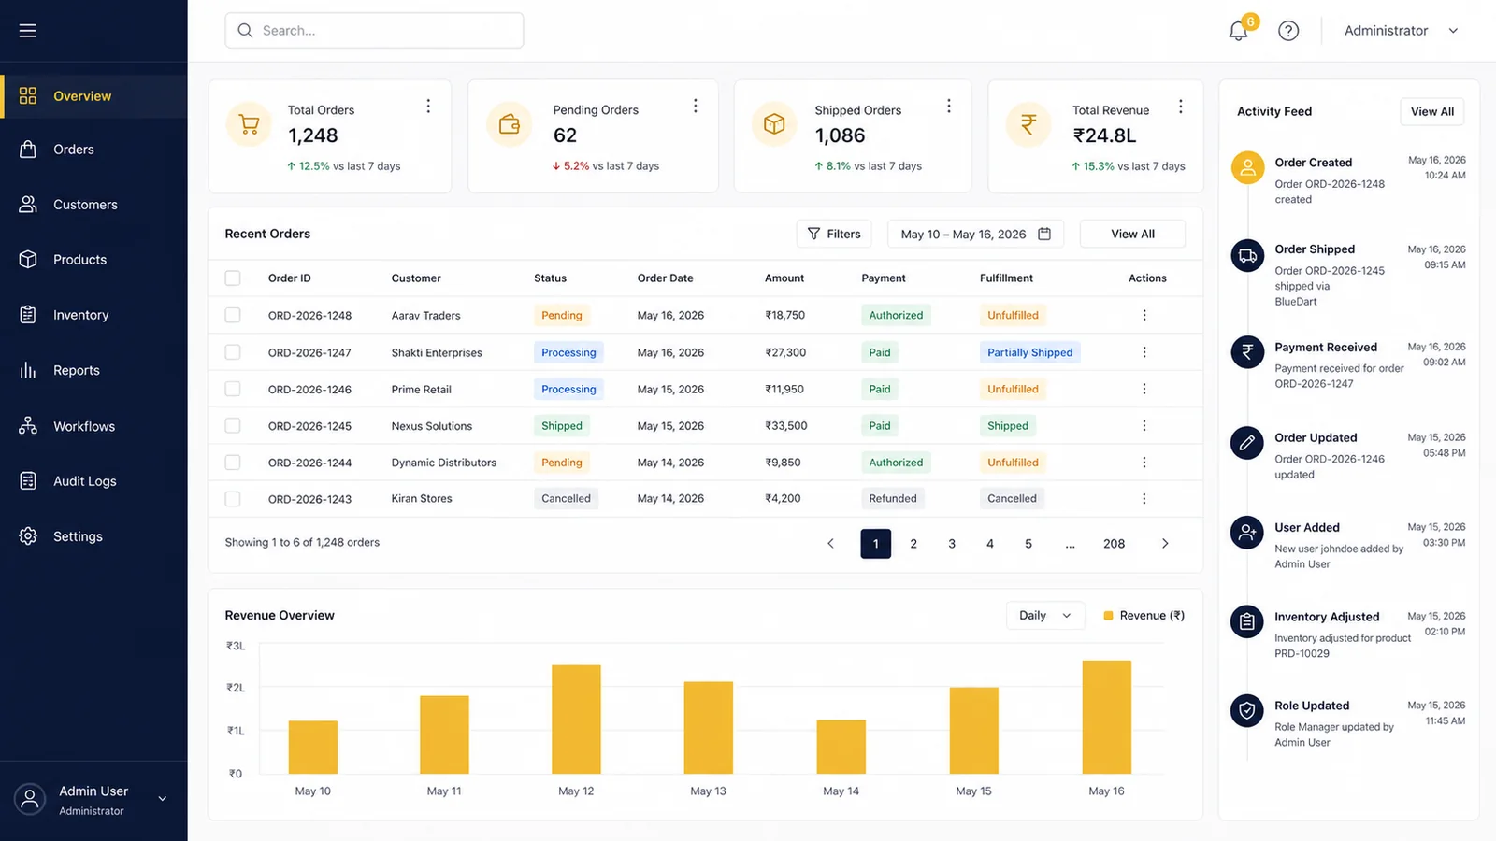Go to previous orders page
The width and height of the screenshot is (1496, 841).
(x=830, y=544)
